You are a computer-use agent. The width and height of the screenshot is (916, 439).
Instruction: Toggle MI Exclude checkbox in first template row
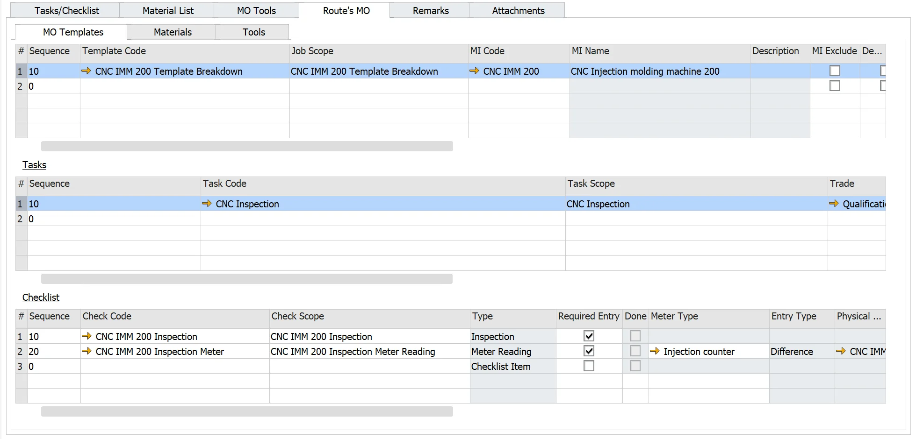[835, 71]
